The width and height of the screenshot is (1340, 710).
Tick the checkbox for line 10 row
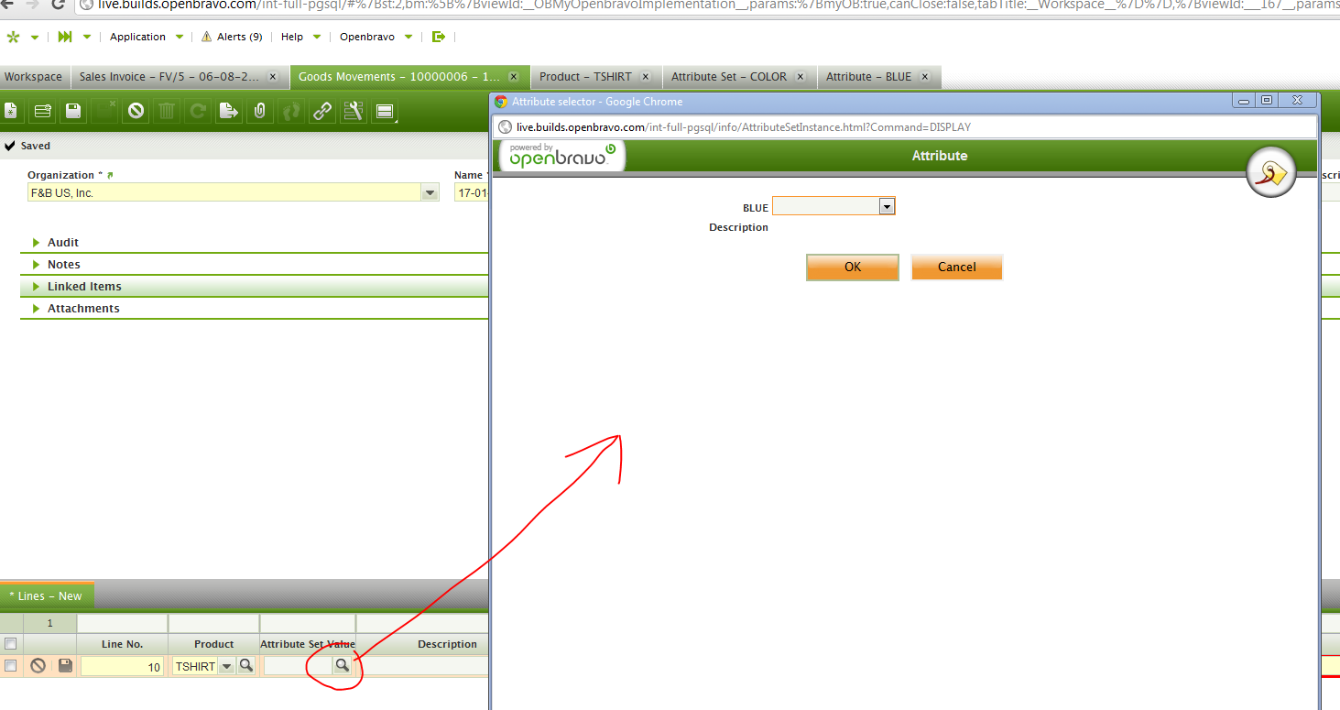pyautogui.click(x=11, y=666)
